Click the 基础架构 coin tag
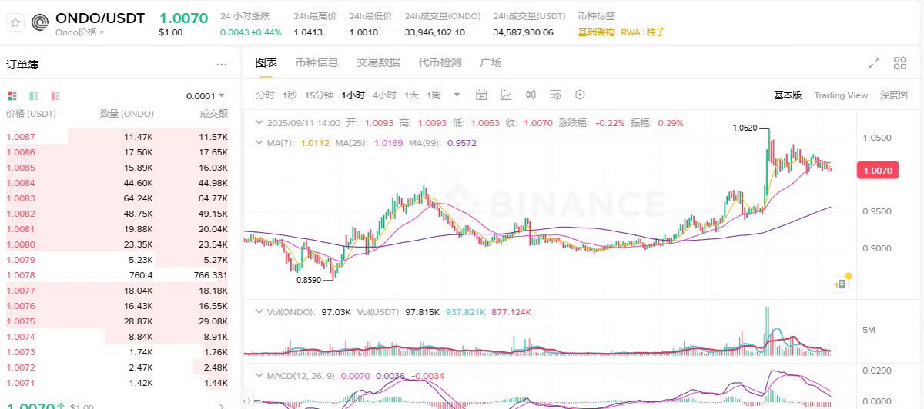The image size is (924, 409). (x=597, y=32)
